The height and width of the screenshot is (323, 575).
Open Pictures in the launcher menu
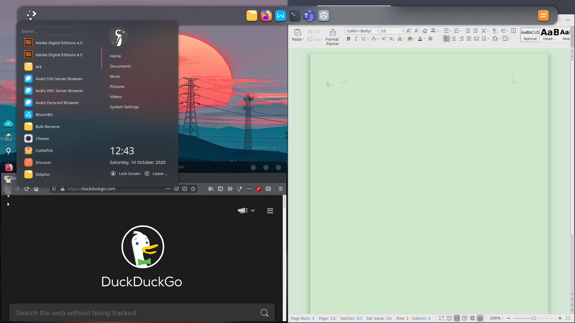pos(117,86)
